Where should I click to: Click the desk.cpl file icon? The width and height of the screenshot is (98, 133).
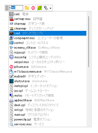[11, 105]
